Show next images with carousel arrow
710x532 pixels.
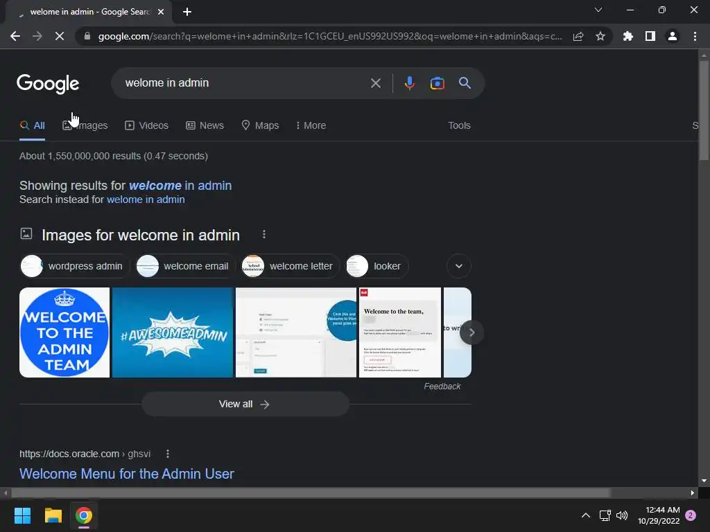click(x=471, y=332)
